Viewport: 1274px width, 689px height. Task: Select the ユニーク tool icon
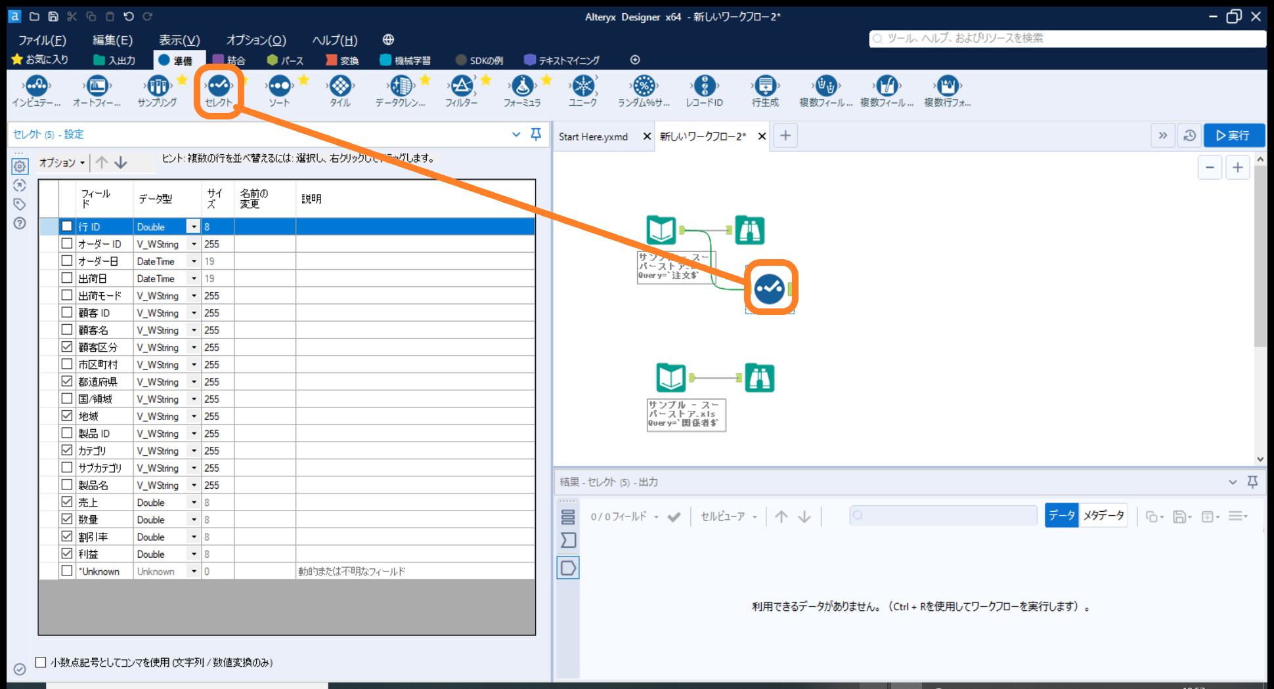click(x=583, y=86)
